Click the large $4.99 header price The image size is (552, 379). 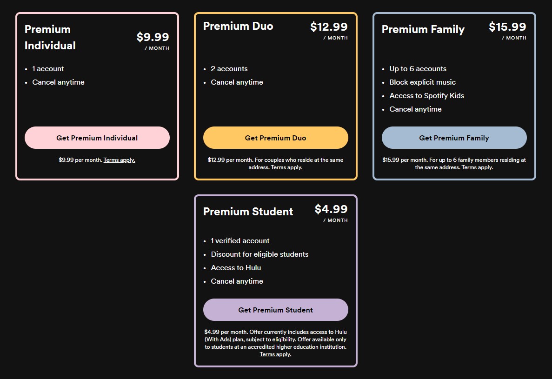tap(331, 209)
